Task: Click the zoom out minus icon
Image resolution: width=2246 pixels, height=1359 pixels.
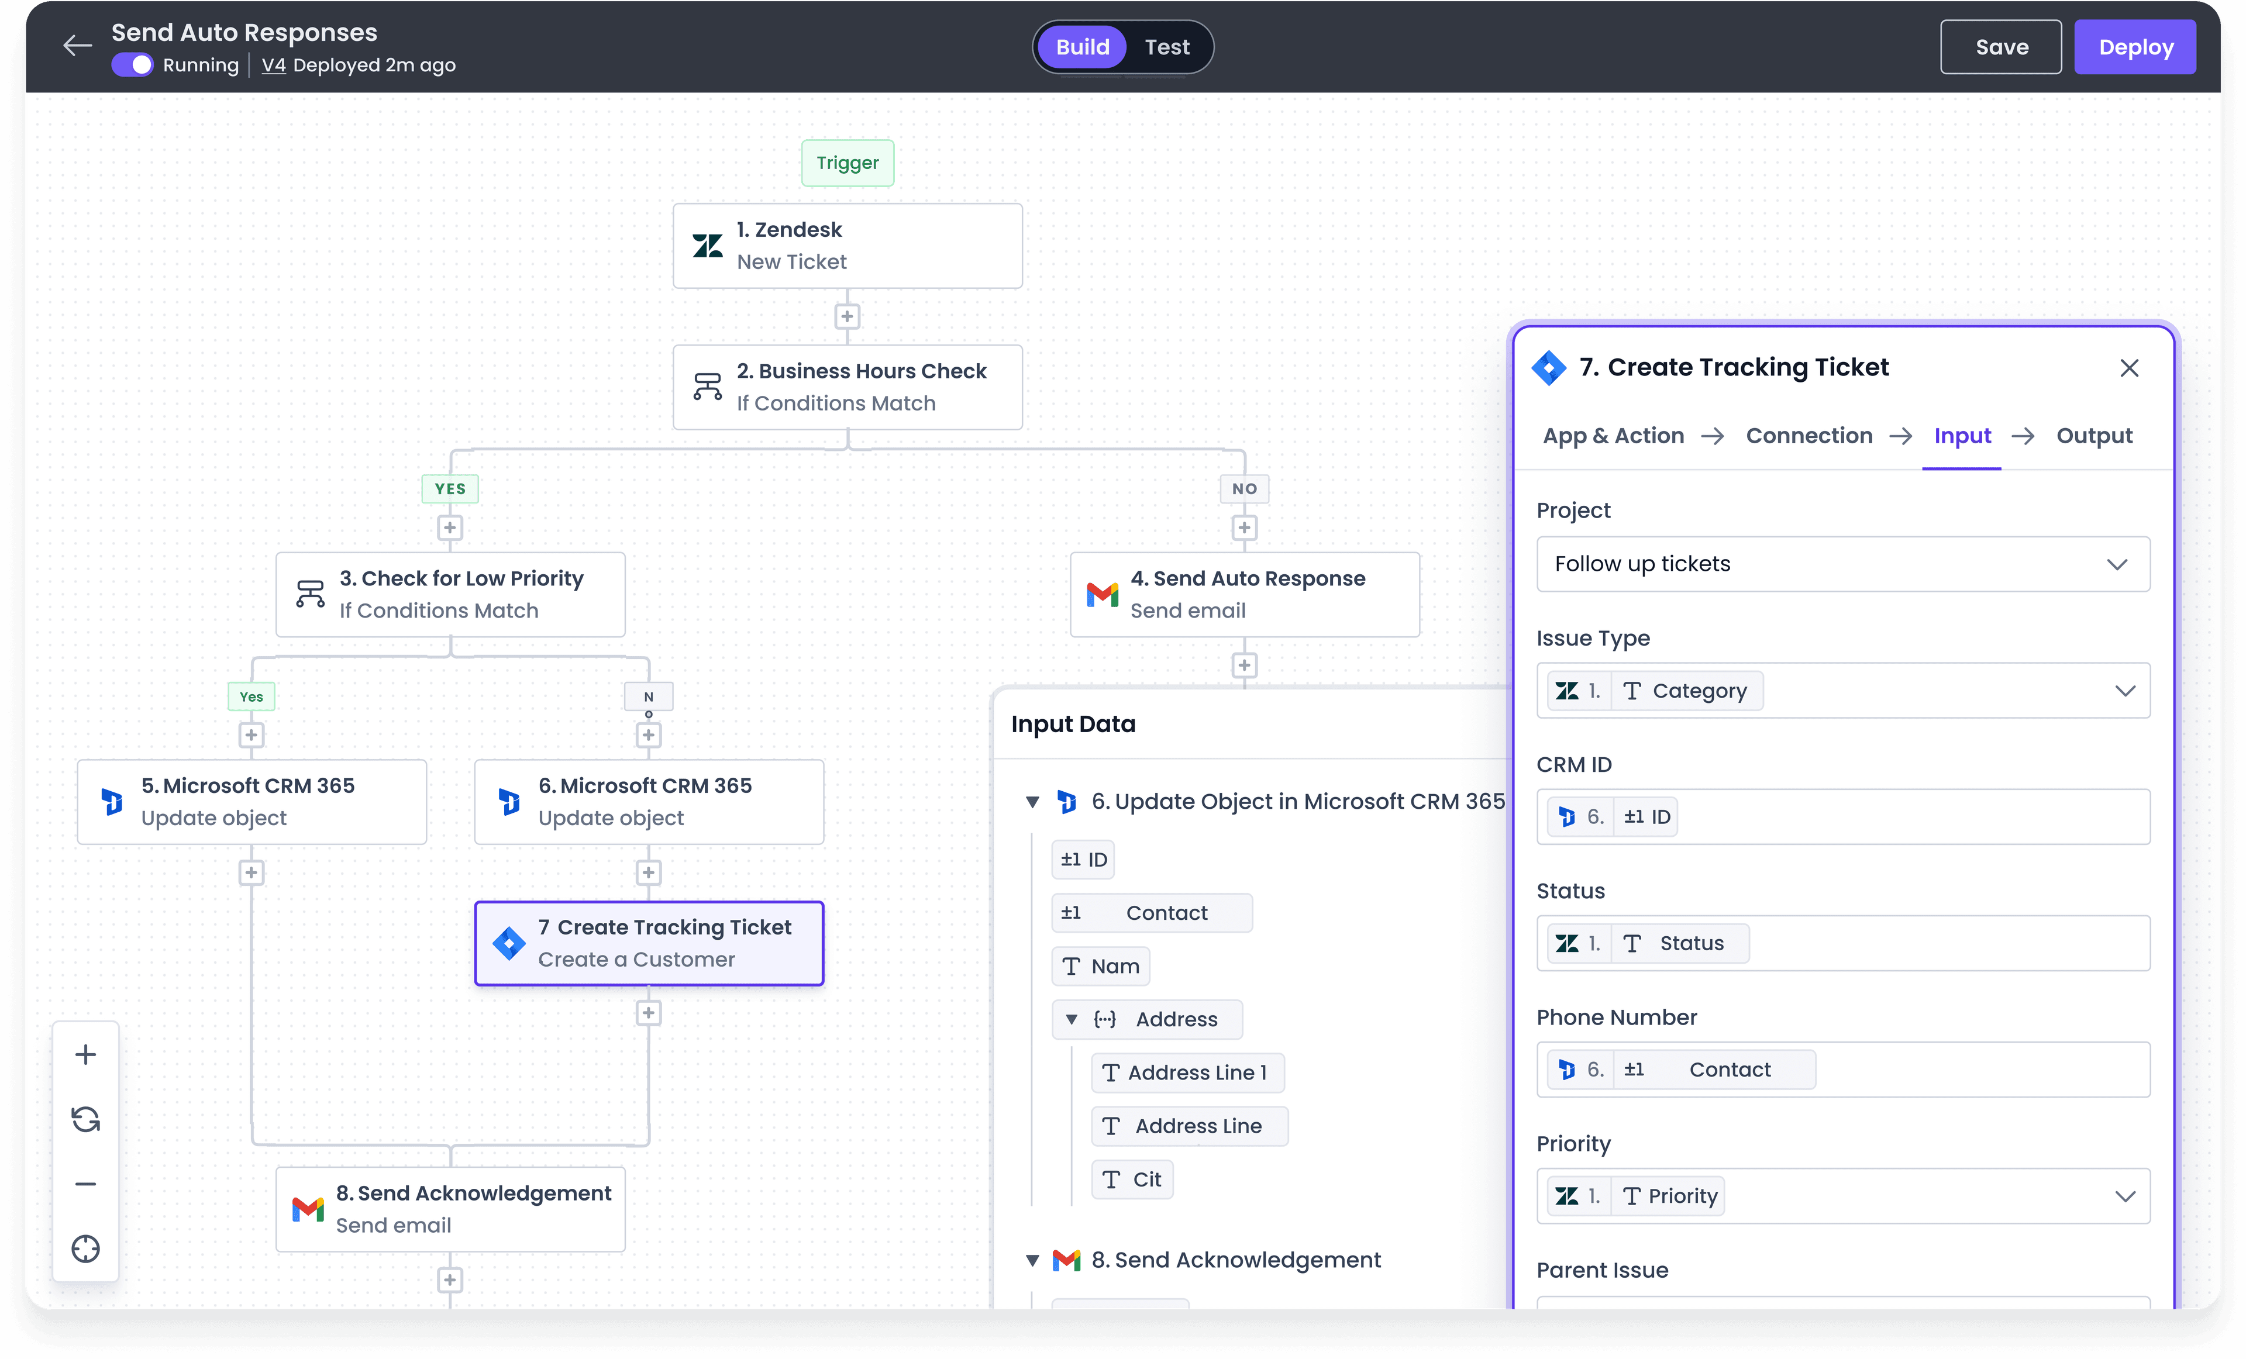Action: pos(85,1183)
